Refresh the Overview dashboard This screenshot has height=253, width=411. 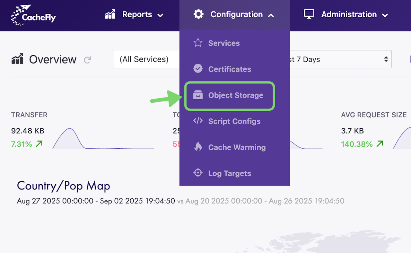coord(87,60)
